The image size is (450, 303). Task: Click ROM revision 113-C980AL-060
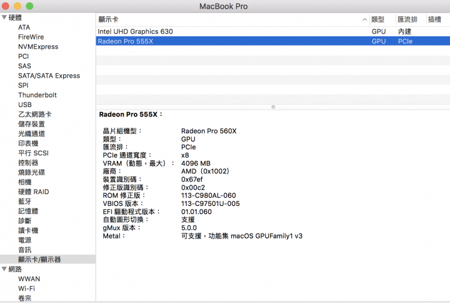(209, 195)
